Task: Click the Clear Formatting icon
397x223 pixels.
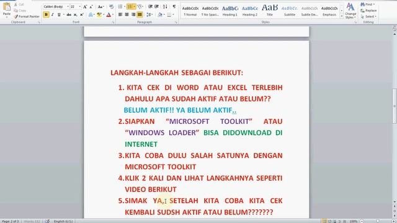Action: pyautogui.click(x=111, y=7)
